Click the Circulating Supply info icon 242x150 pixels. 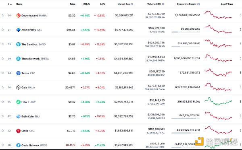pyautogui.click(x=198, y=4)
